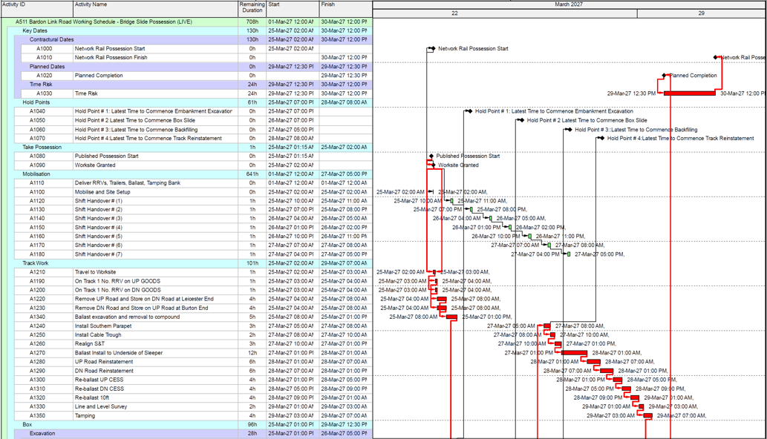Select Hold Point # 1 in the Activity Name column
The width and height of the screenshot is (767, 439).
click(154, 111)
